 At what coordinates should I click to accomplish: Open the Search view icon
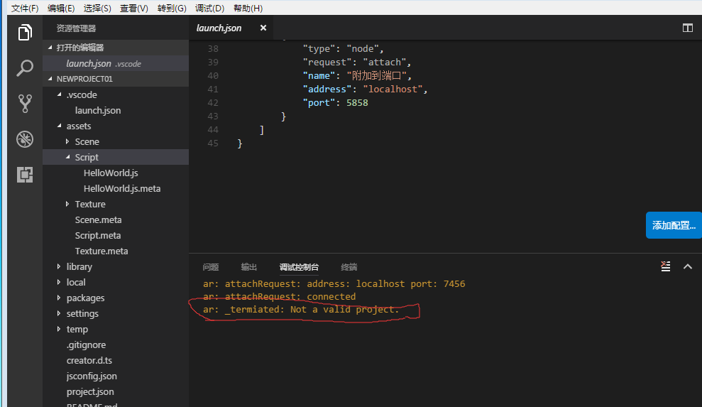click(25, 68)
